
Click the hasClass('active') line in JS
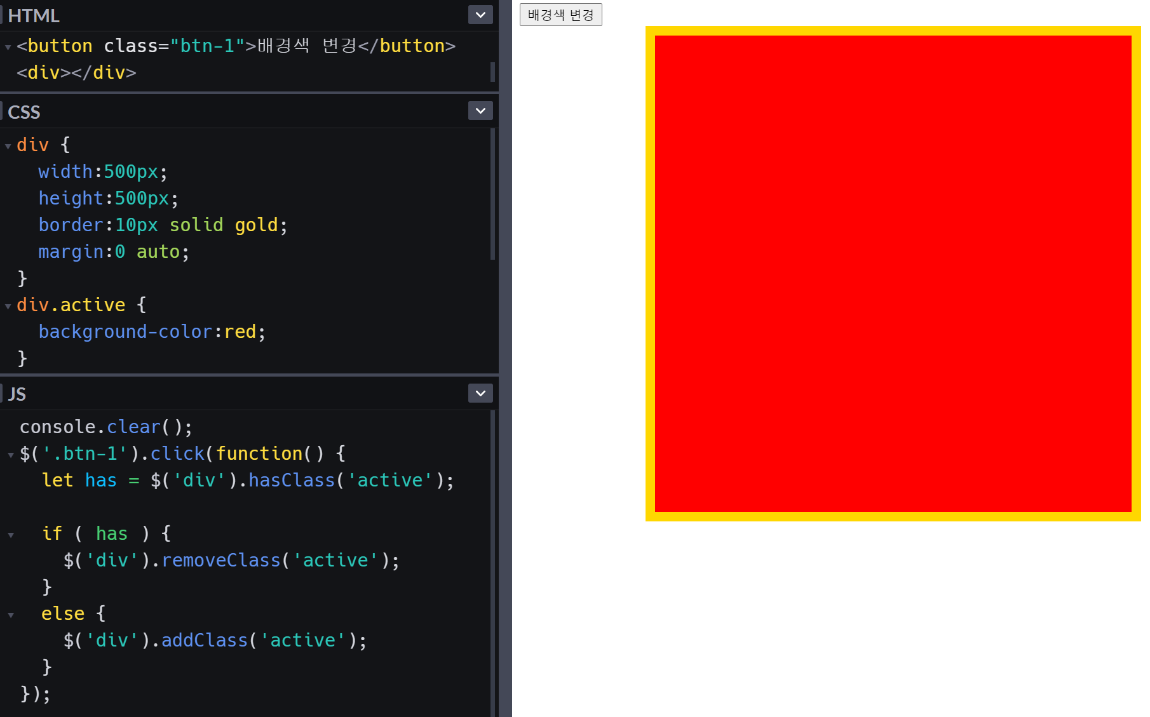[248, 480]
